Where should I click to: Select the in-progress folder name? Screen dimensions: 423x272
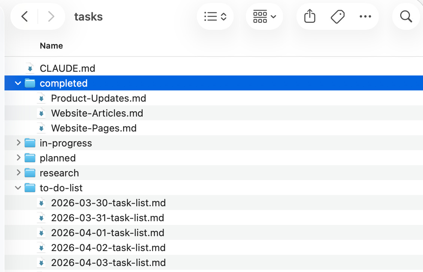click(x=66, y=143)
